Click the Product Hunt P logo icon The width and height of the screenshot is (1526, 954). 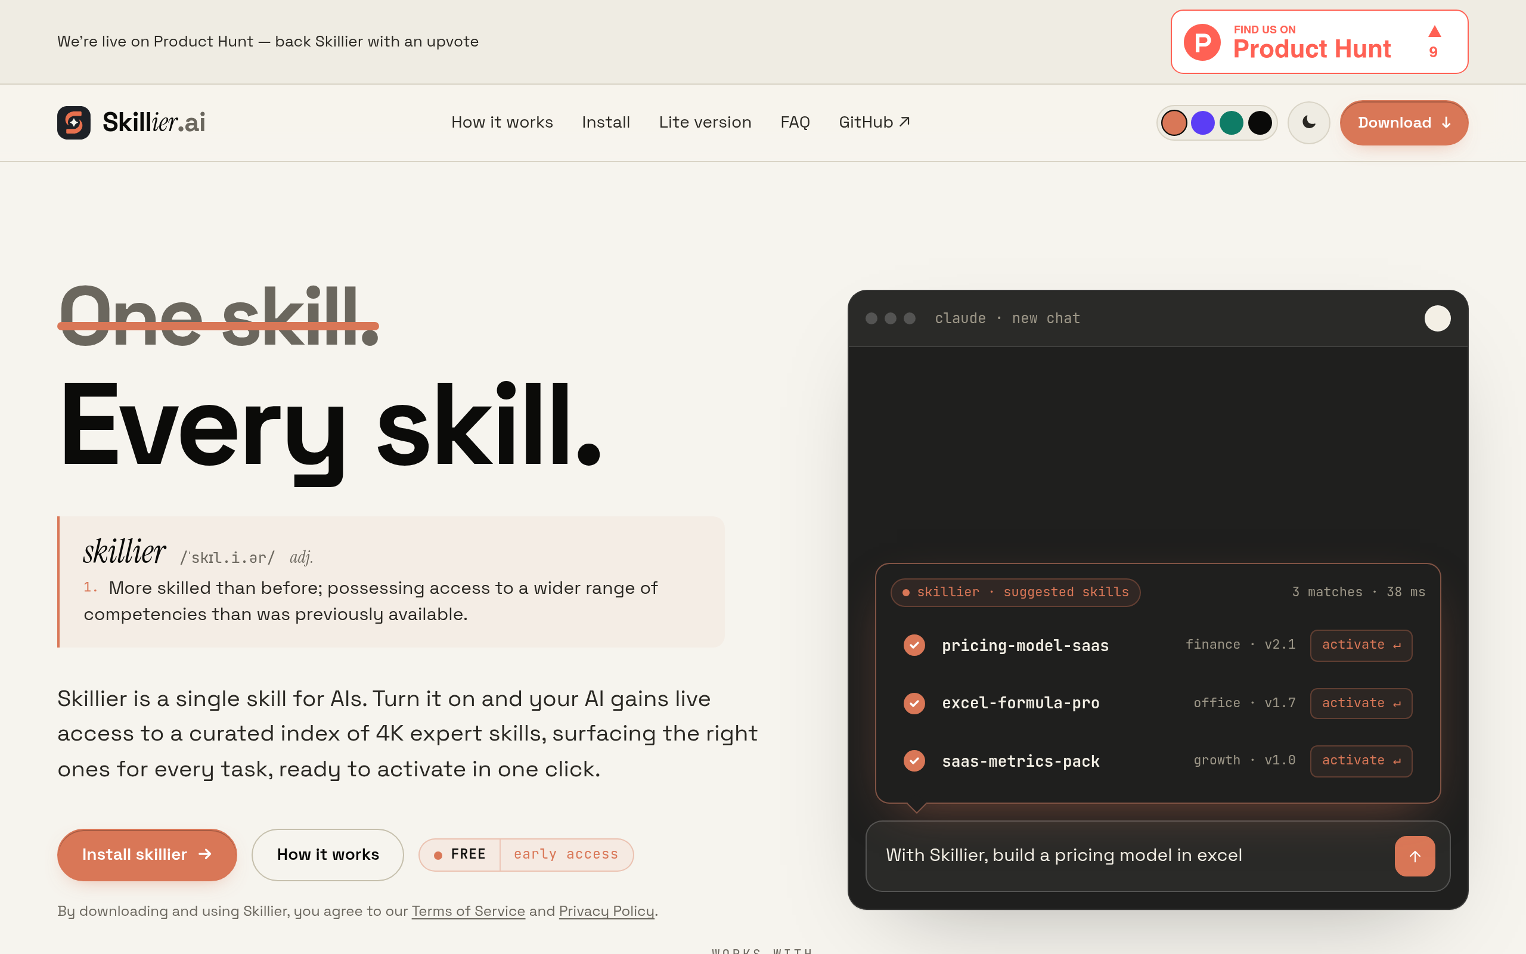click(x=1202, y=42)
